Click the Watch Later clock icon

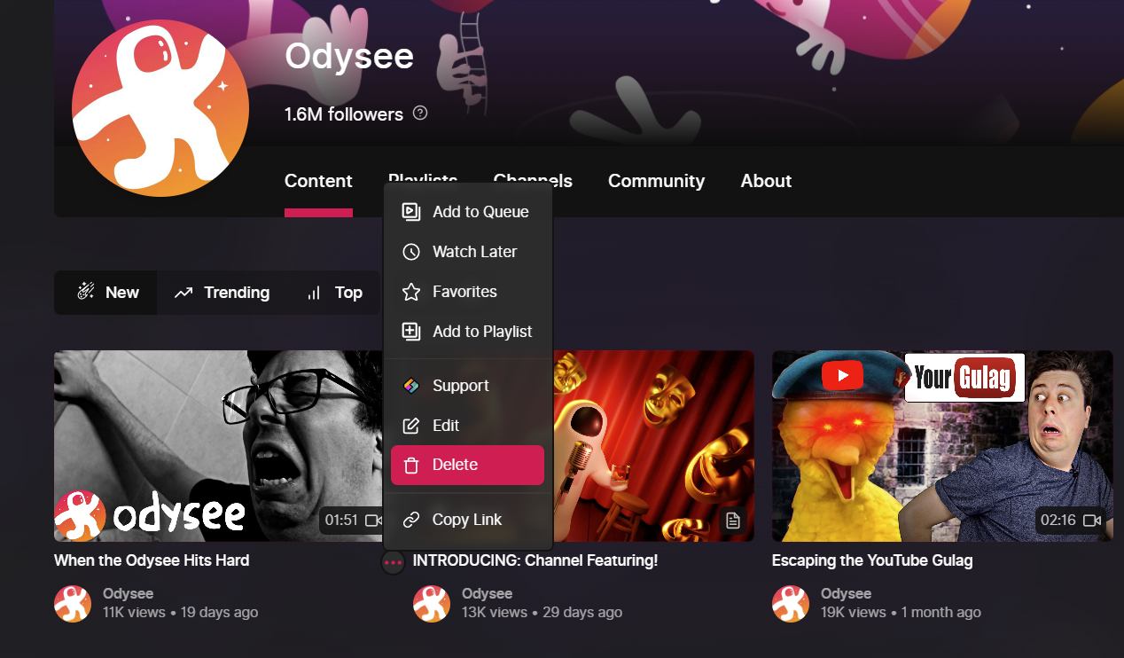(410, 252)
